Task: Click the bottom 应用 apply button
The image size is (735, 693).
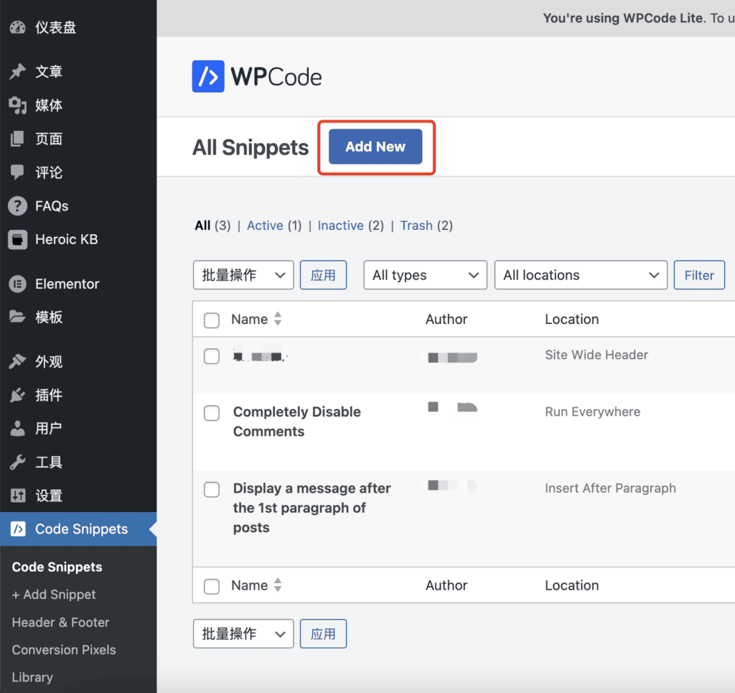Action: click(323, 633)
